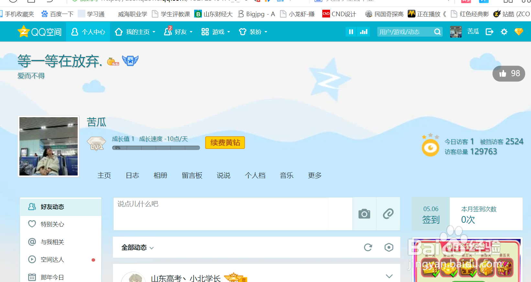
Task: Click the game ad banner thumbnail
Action: point(467,261)
